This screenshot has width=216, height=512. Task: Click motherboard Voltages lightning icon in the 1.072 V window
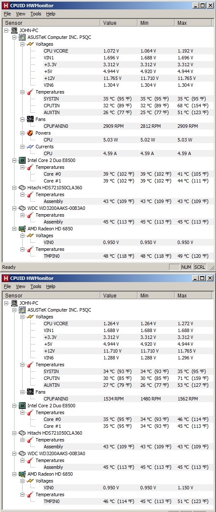coord(30,44)
